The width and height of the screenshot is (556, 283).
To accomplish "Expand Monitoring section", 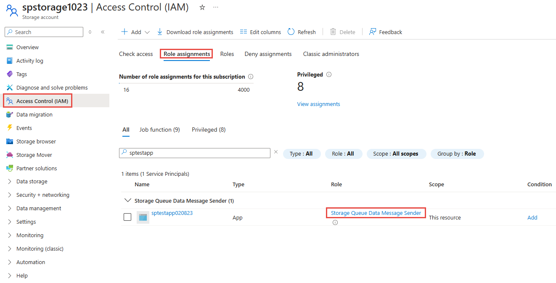I will point(10,235).
